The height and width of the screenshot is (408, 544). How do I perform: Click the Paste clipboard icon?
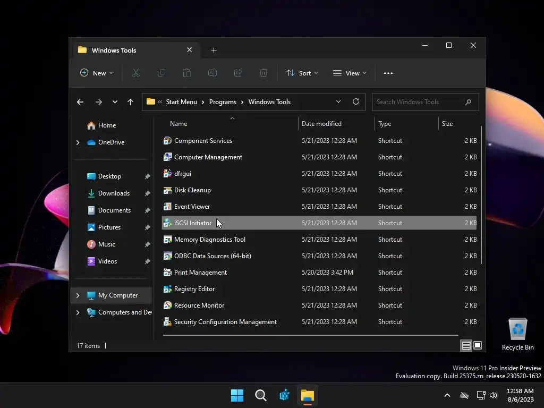point(186,73)
